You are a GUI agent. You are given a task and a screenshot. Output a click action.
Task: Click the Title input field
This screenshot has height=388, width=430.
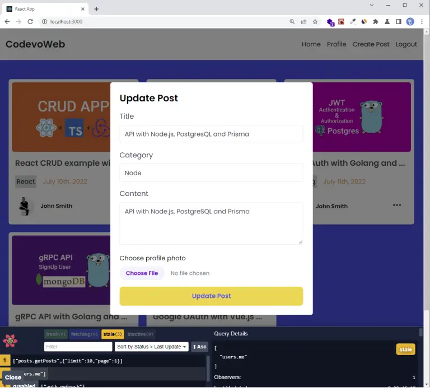211,134
